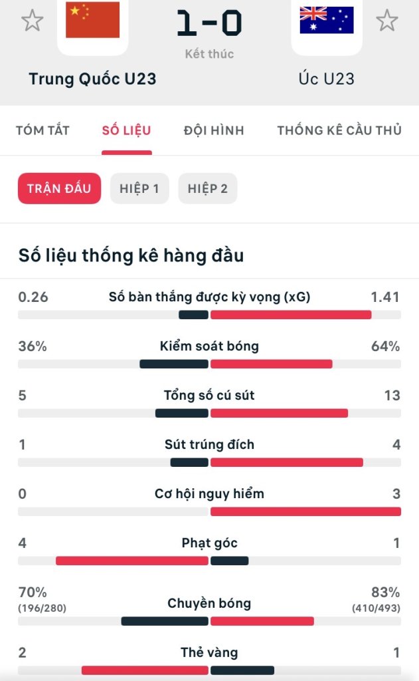The image size is (419, 681).
Task: Click Australia's red possession bar
Action: pos(271,364)
